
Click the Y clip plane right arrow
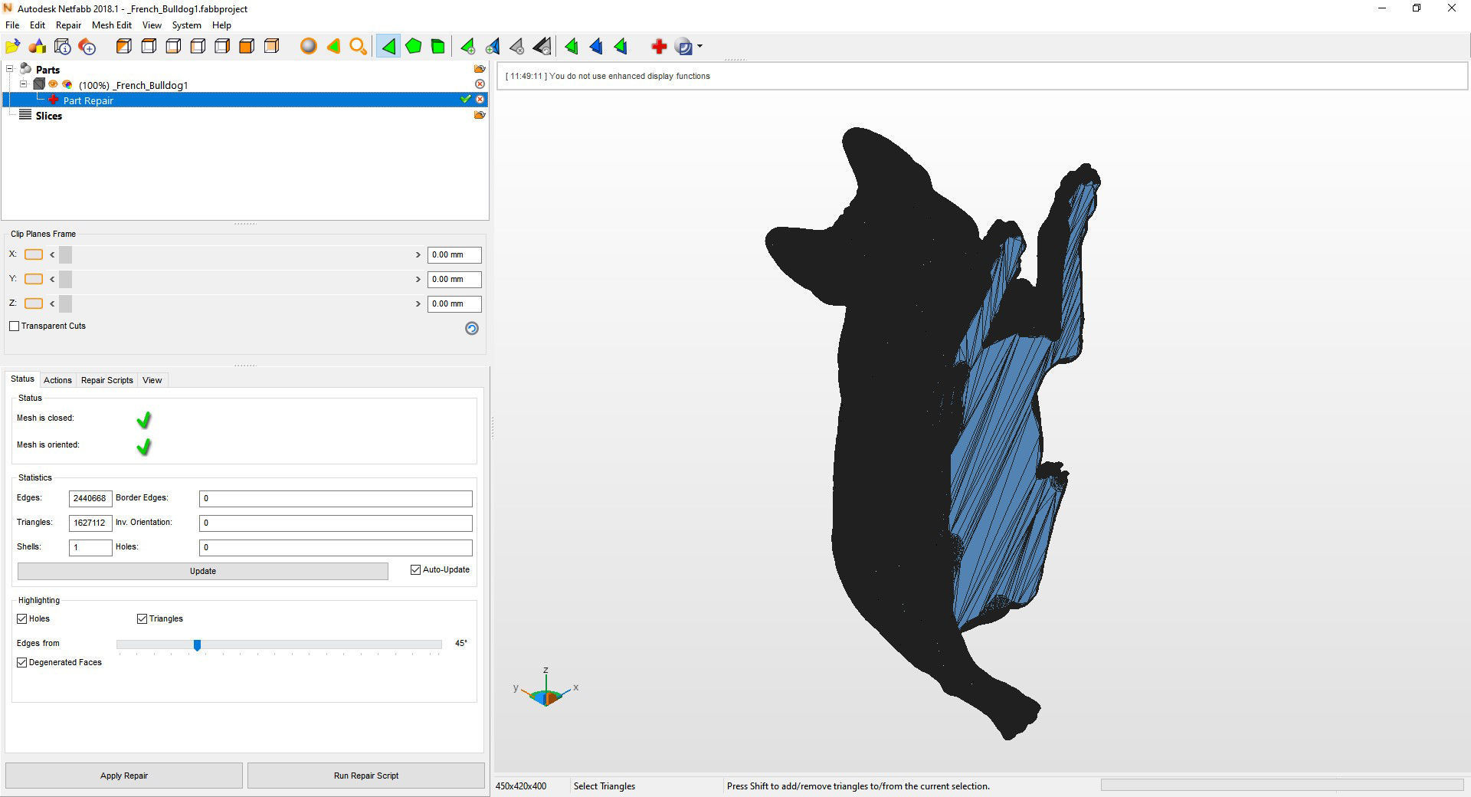coord(418,279)
